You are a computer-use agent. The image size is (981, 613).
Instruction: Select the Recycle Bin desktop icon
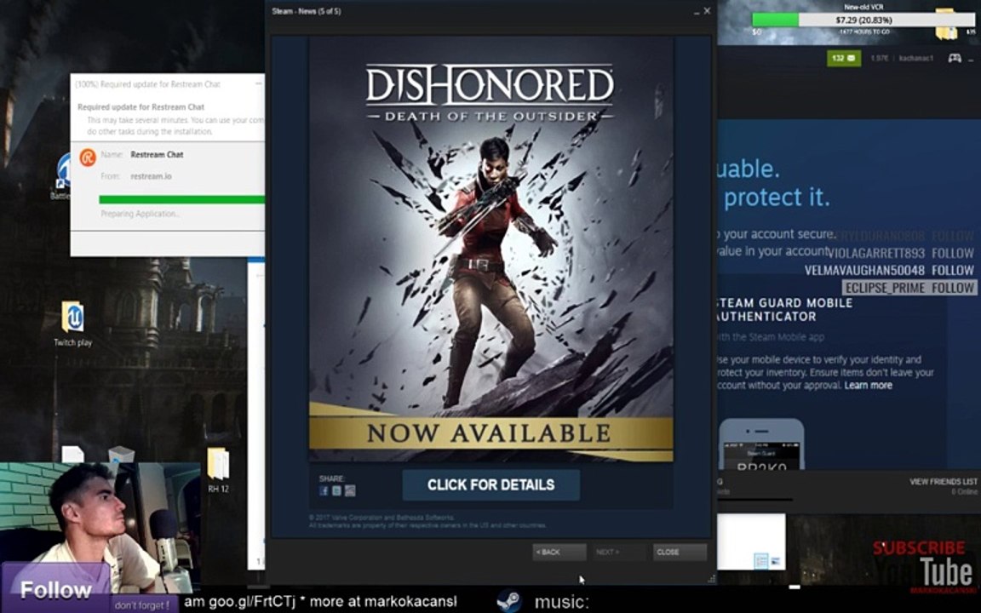pyautogui.click(x=121, y=454)
